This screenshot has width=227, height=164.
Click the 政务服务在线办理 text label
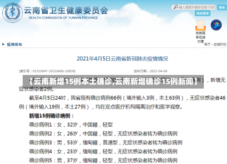200,37
